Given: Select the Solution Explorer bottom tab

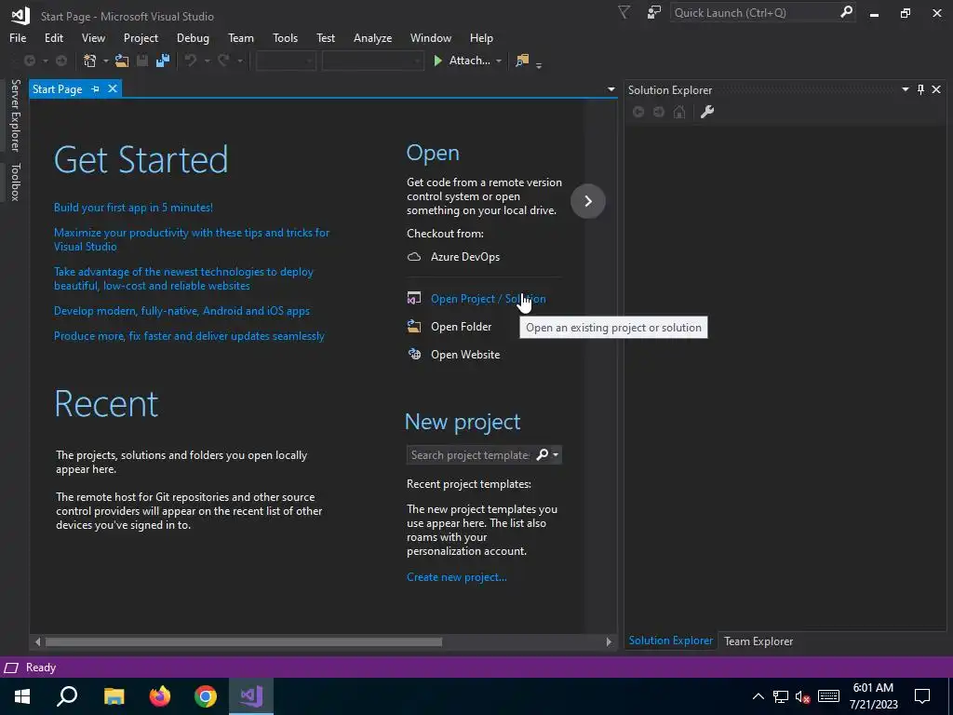Looking at the screenshot, I should [670, 641].
